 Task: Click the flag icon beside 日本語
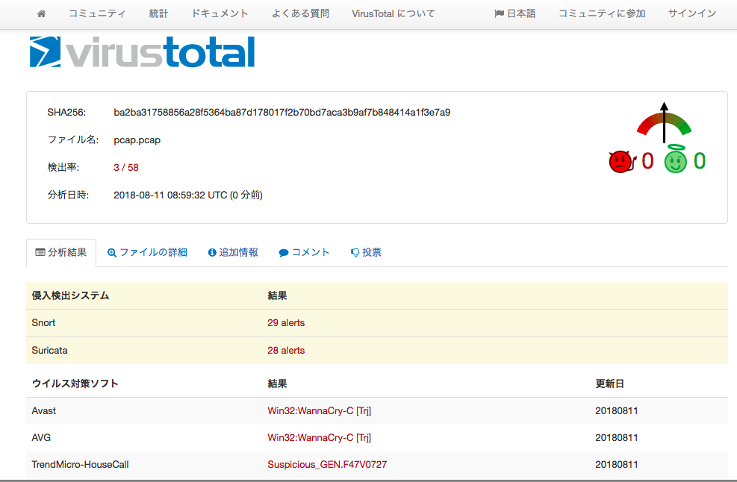[499, 13]
